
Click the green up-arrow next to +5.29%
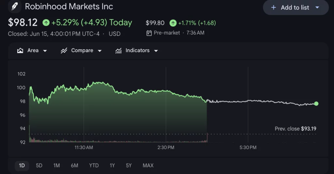tap(46, 22)
